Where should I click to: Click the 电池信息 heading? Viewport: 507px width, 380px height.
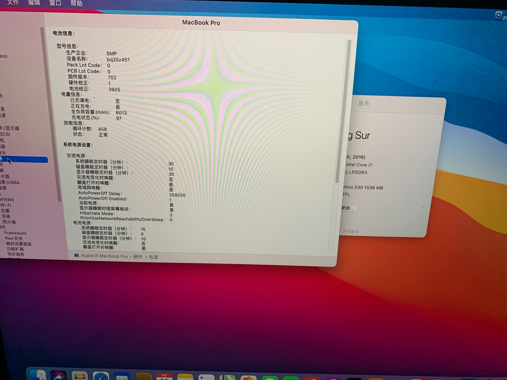tap(63, 33)
